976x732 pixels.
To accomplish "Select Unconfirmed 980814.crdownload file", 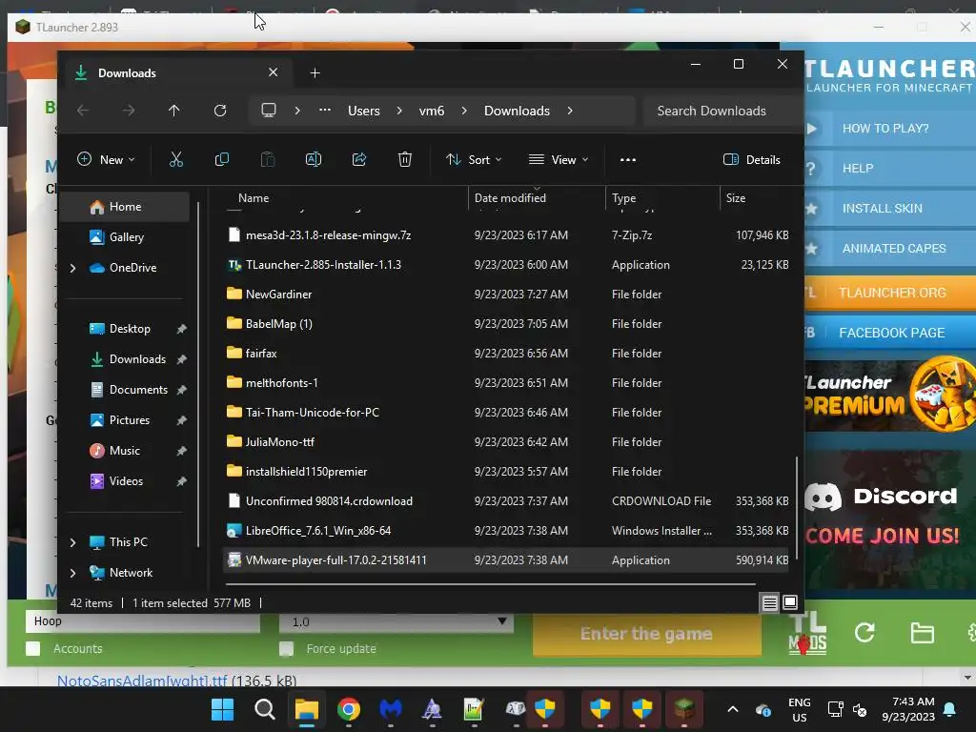I will (507, 501).
